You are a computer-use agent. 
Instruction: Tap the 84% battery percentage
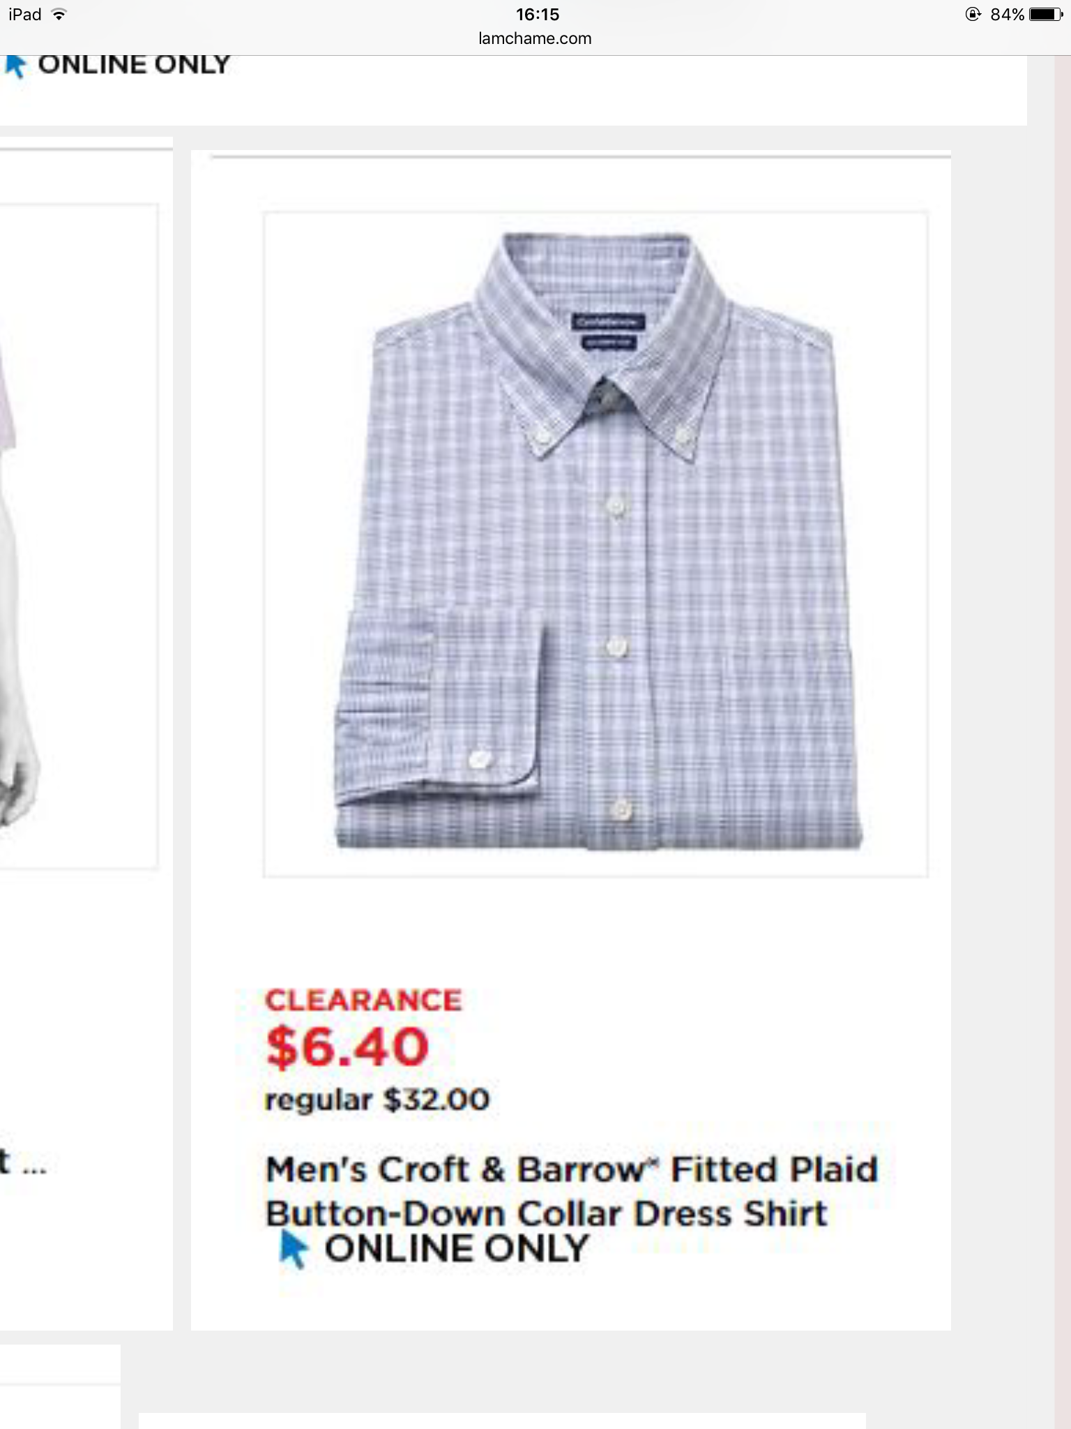[x=1007, y=15]
